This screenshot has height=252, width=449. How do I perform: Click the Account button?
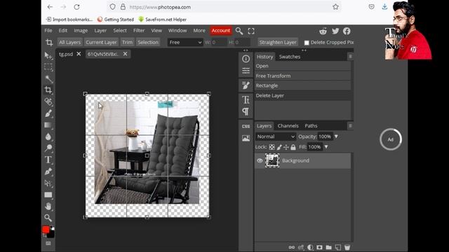(221, 31)
